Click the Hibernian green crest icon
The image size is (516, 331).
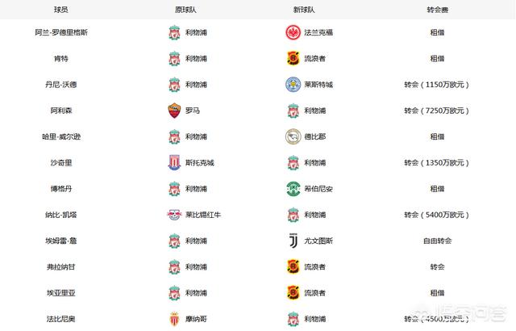(293, 188)
